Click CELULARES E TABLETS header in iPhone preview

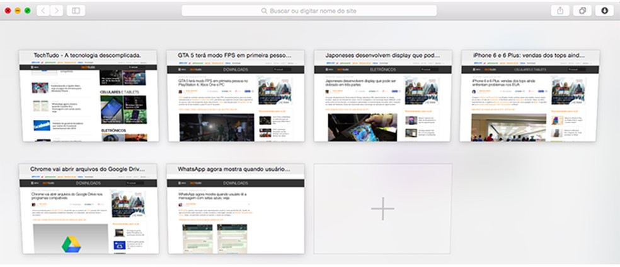coord(531,70)
